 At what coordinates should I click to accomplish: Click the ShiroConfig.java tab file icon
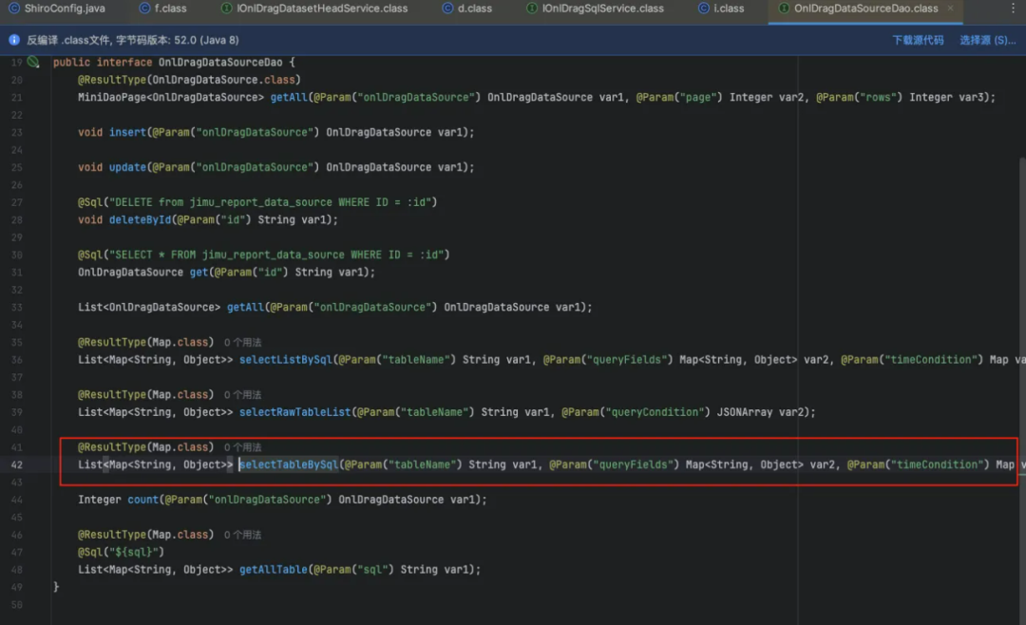14,9
